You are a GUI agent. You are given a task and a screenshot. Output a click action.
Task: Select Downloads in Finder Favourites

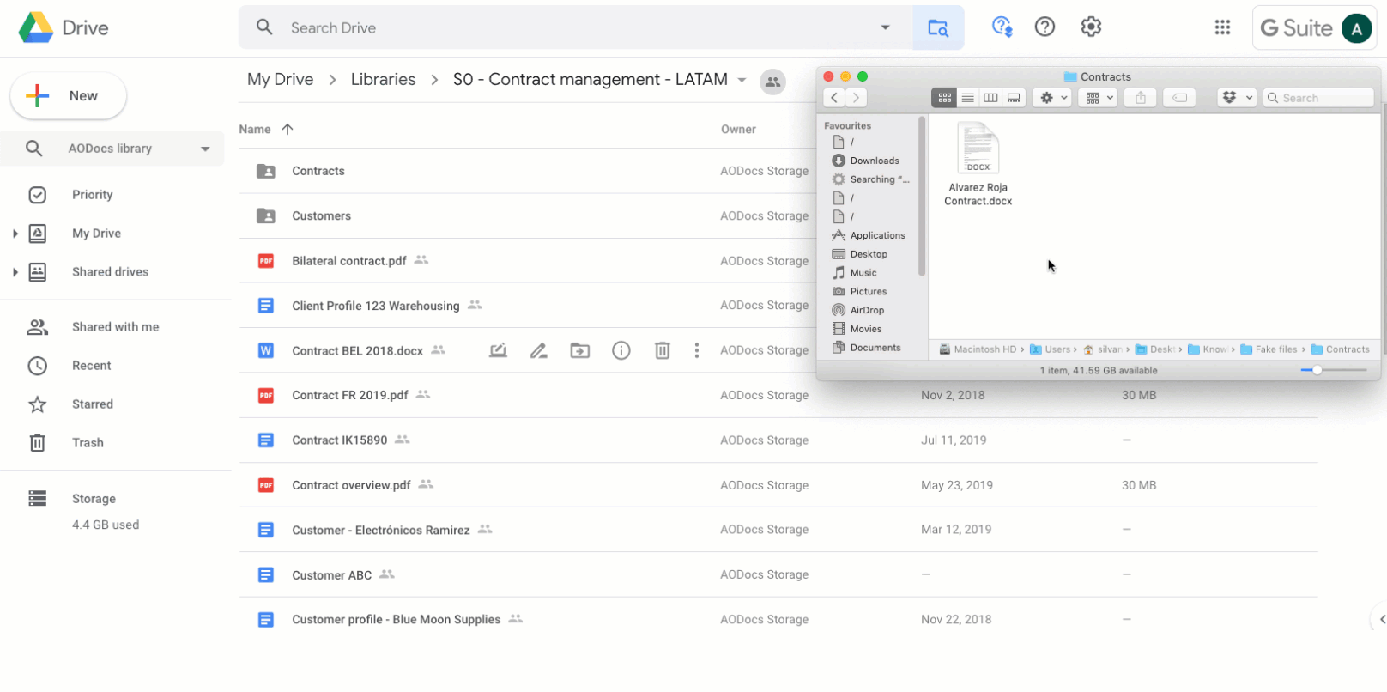(874, 161)
